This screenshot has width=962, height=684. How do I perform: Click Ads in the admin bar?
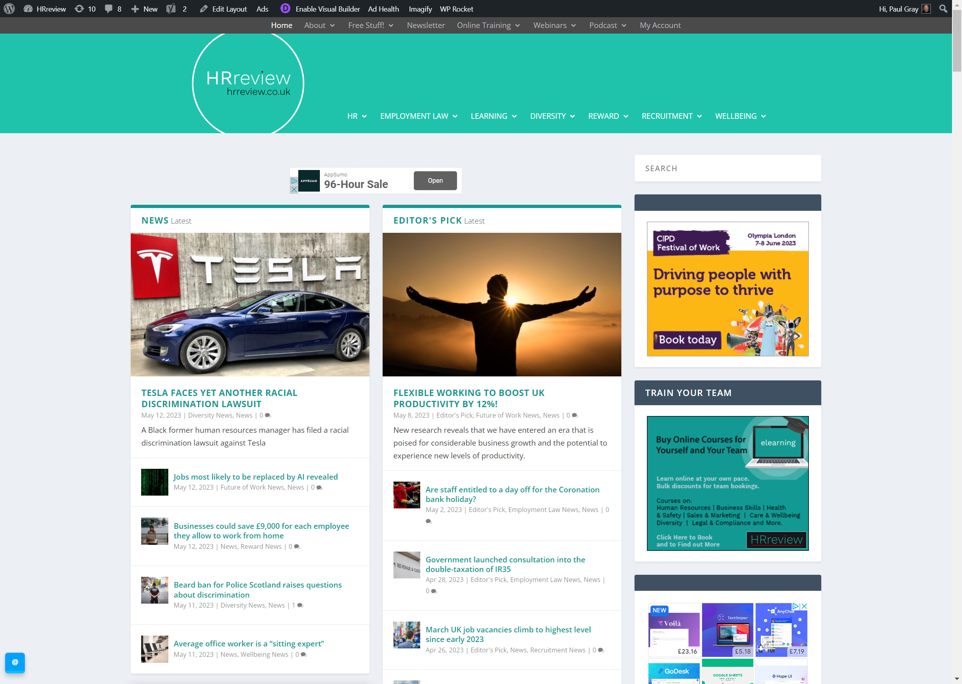coord(262,9)
